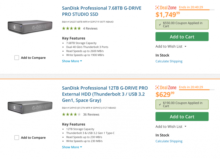Expand Show More for 12TB HDD features
The image size is (220, 159).
[x=72, y=147]
